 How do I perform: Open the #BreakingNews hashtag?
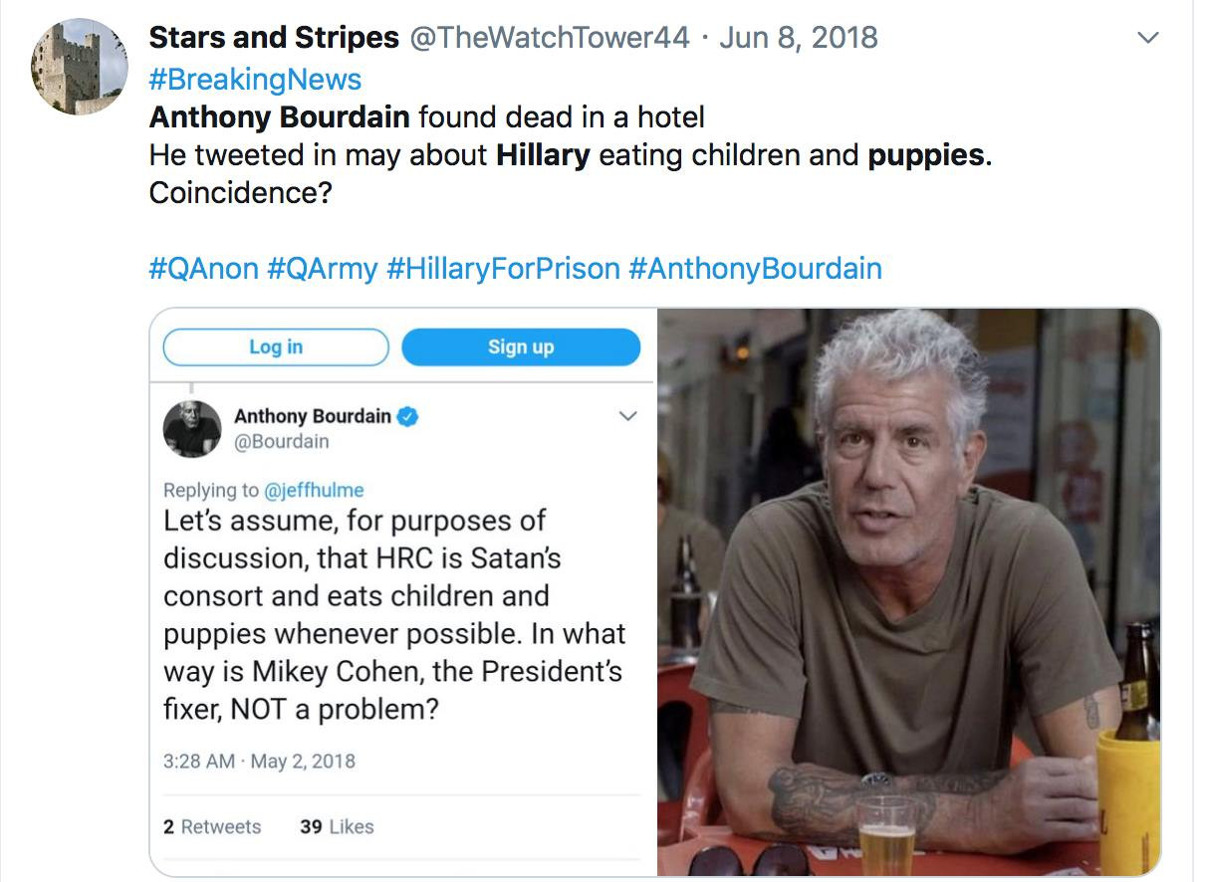point(255,79)
